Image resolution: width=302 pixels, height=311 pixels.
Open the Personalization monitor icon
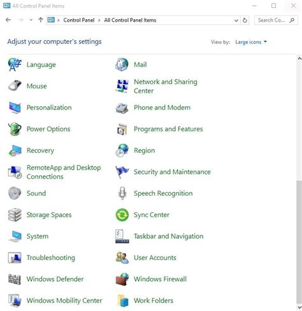(x=15, y=108)
